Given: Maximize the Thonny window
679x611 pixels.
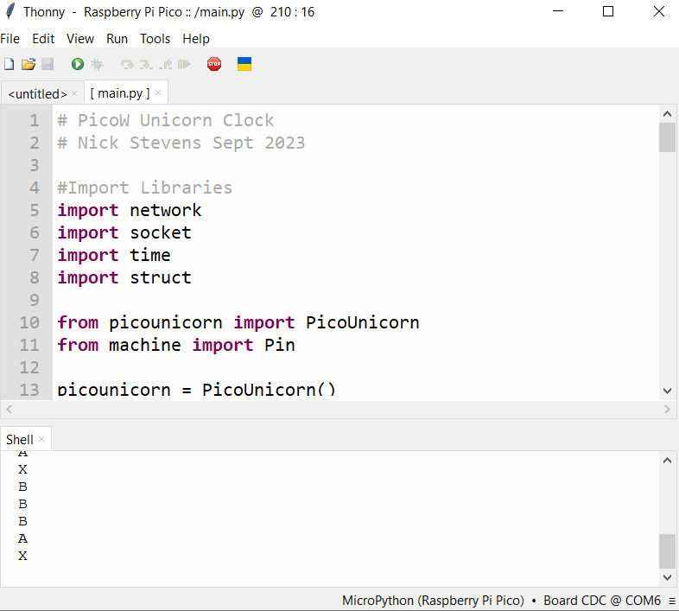Looking at the screenshot, I should (x=608, y=11).
